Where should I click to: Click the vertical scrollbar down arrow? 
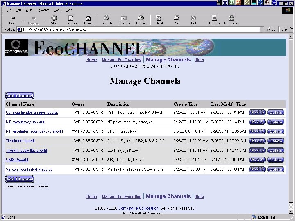tap(291, 212)
